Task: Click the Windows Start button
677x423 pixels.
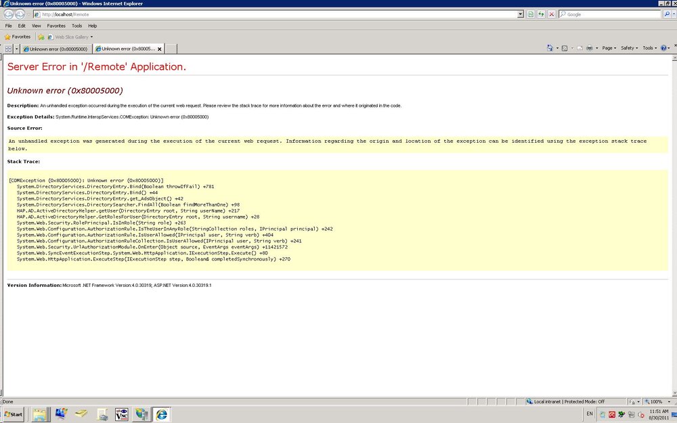Action: [14, 414]
